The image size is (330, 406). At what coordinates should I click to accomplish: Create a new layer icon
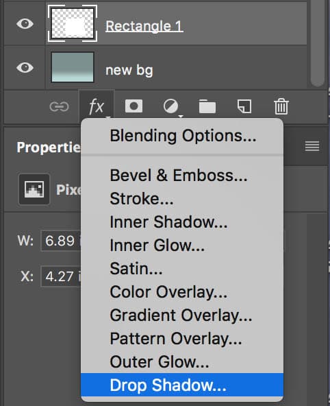pos(244,106)
